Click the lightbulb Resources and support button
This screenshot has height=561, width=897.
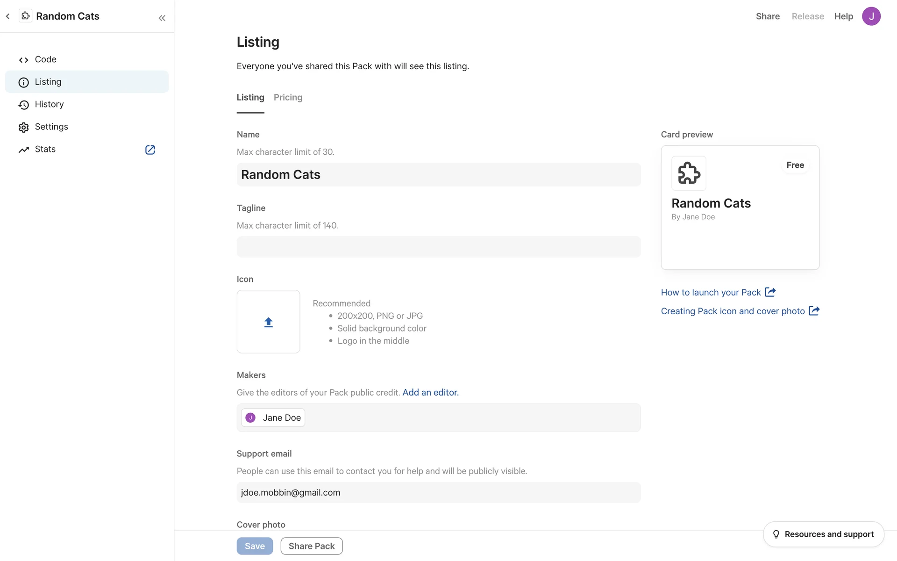(x=823, y=534)
